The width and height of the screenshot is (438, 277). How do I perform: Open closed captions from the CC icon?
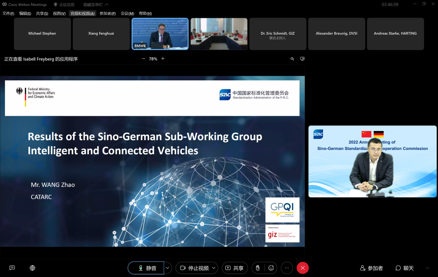coord(12,268)
